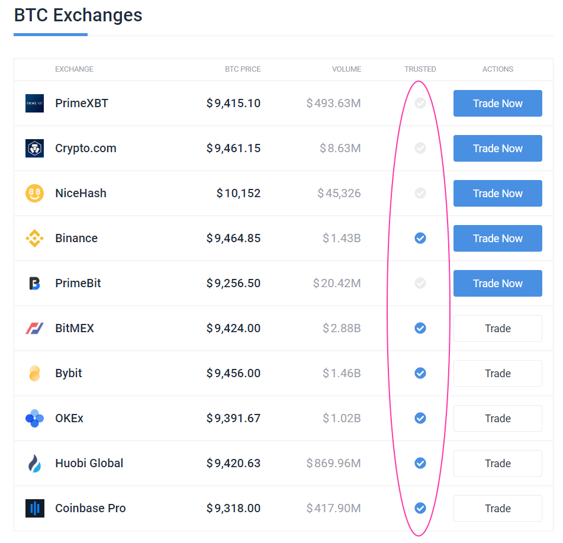Select the NiceHash logo

pos(34,193)
